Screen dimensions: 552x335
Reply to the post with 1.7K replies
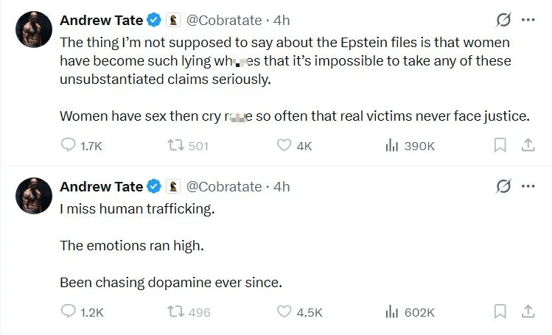coord(68,146)
